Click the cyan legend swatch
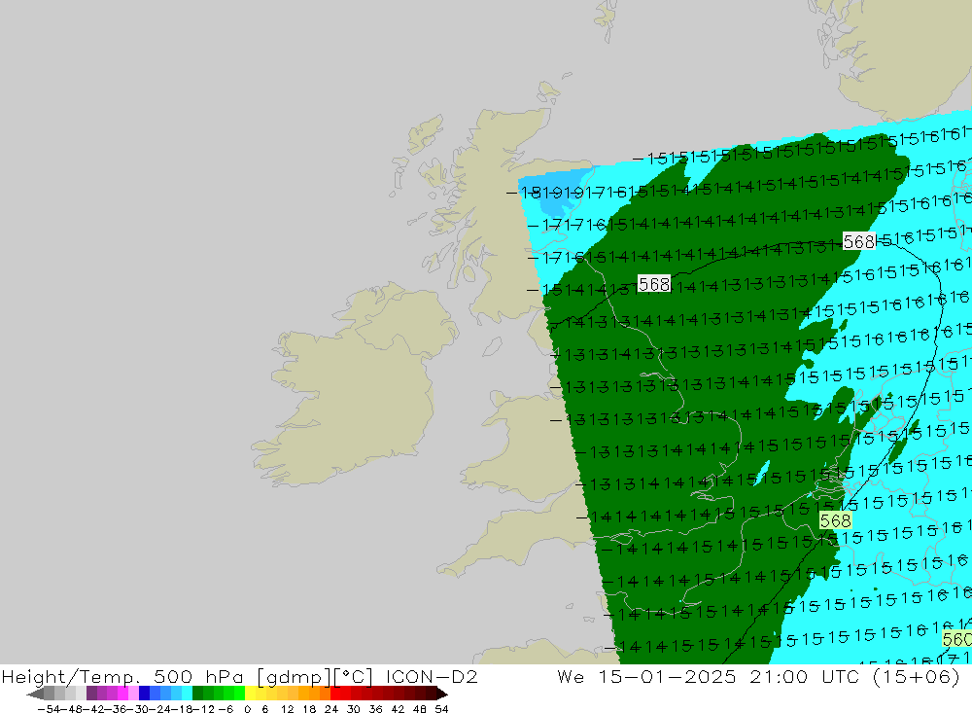The height and width of the screenshot is (713, 972). tap(187, 694)
